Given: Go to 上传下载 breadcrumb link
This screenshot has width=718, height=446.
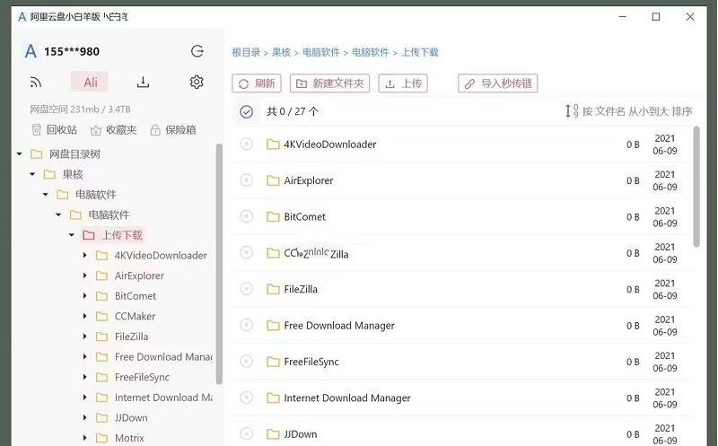Looking at the screenshot, I should coord(419,52).
